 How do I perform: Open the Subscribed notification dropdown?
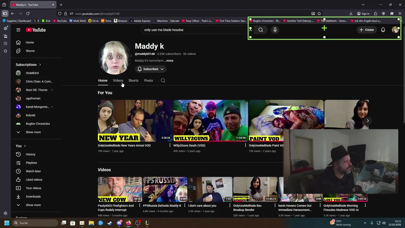tap(151, 69)
